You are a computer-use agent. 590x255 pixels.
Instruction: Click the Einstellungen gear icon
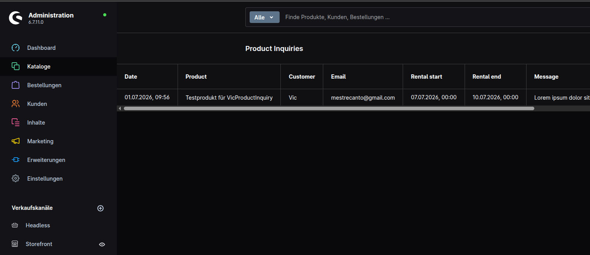coord(16,179)
